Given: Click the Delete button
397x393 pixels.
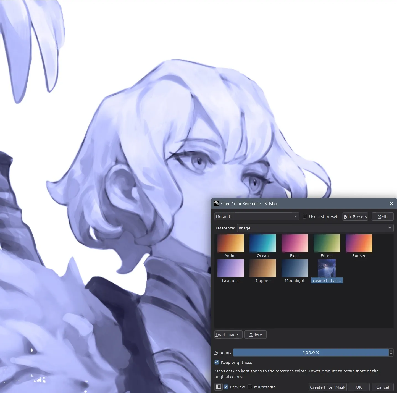Looking at the screenshot, I should [256, 335].
